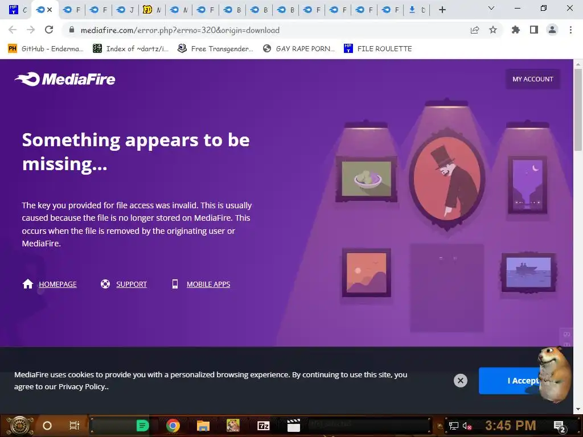Switch to the download-arrow icon tab
583x437 pixels.
pos(417,10)
